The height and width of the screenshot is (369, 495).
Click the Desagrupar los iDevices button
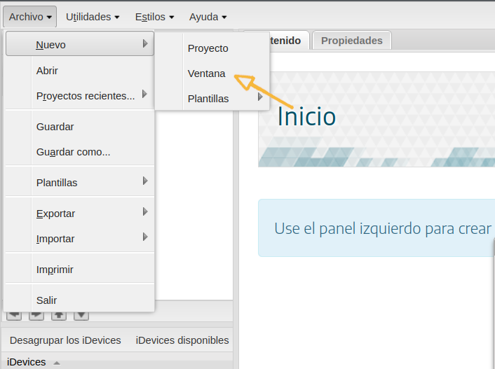click(x=65, y=340)
